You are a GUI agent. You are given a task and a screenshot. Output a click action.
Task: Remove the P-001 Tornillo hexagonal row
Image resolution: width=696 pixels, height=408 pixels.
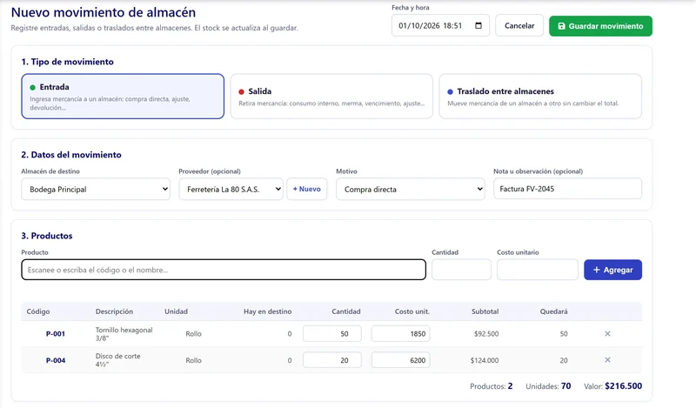click(607, 334)
